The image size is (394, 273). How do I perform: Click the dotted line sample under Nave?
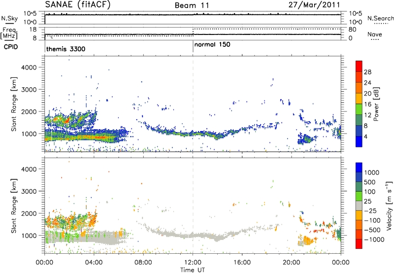click(375, 39)
